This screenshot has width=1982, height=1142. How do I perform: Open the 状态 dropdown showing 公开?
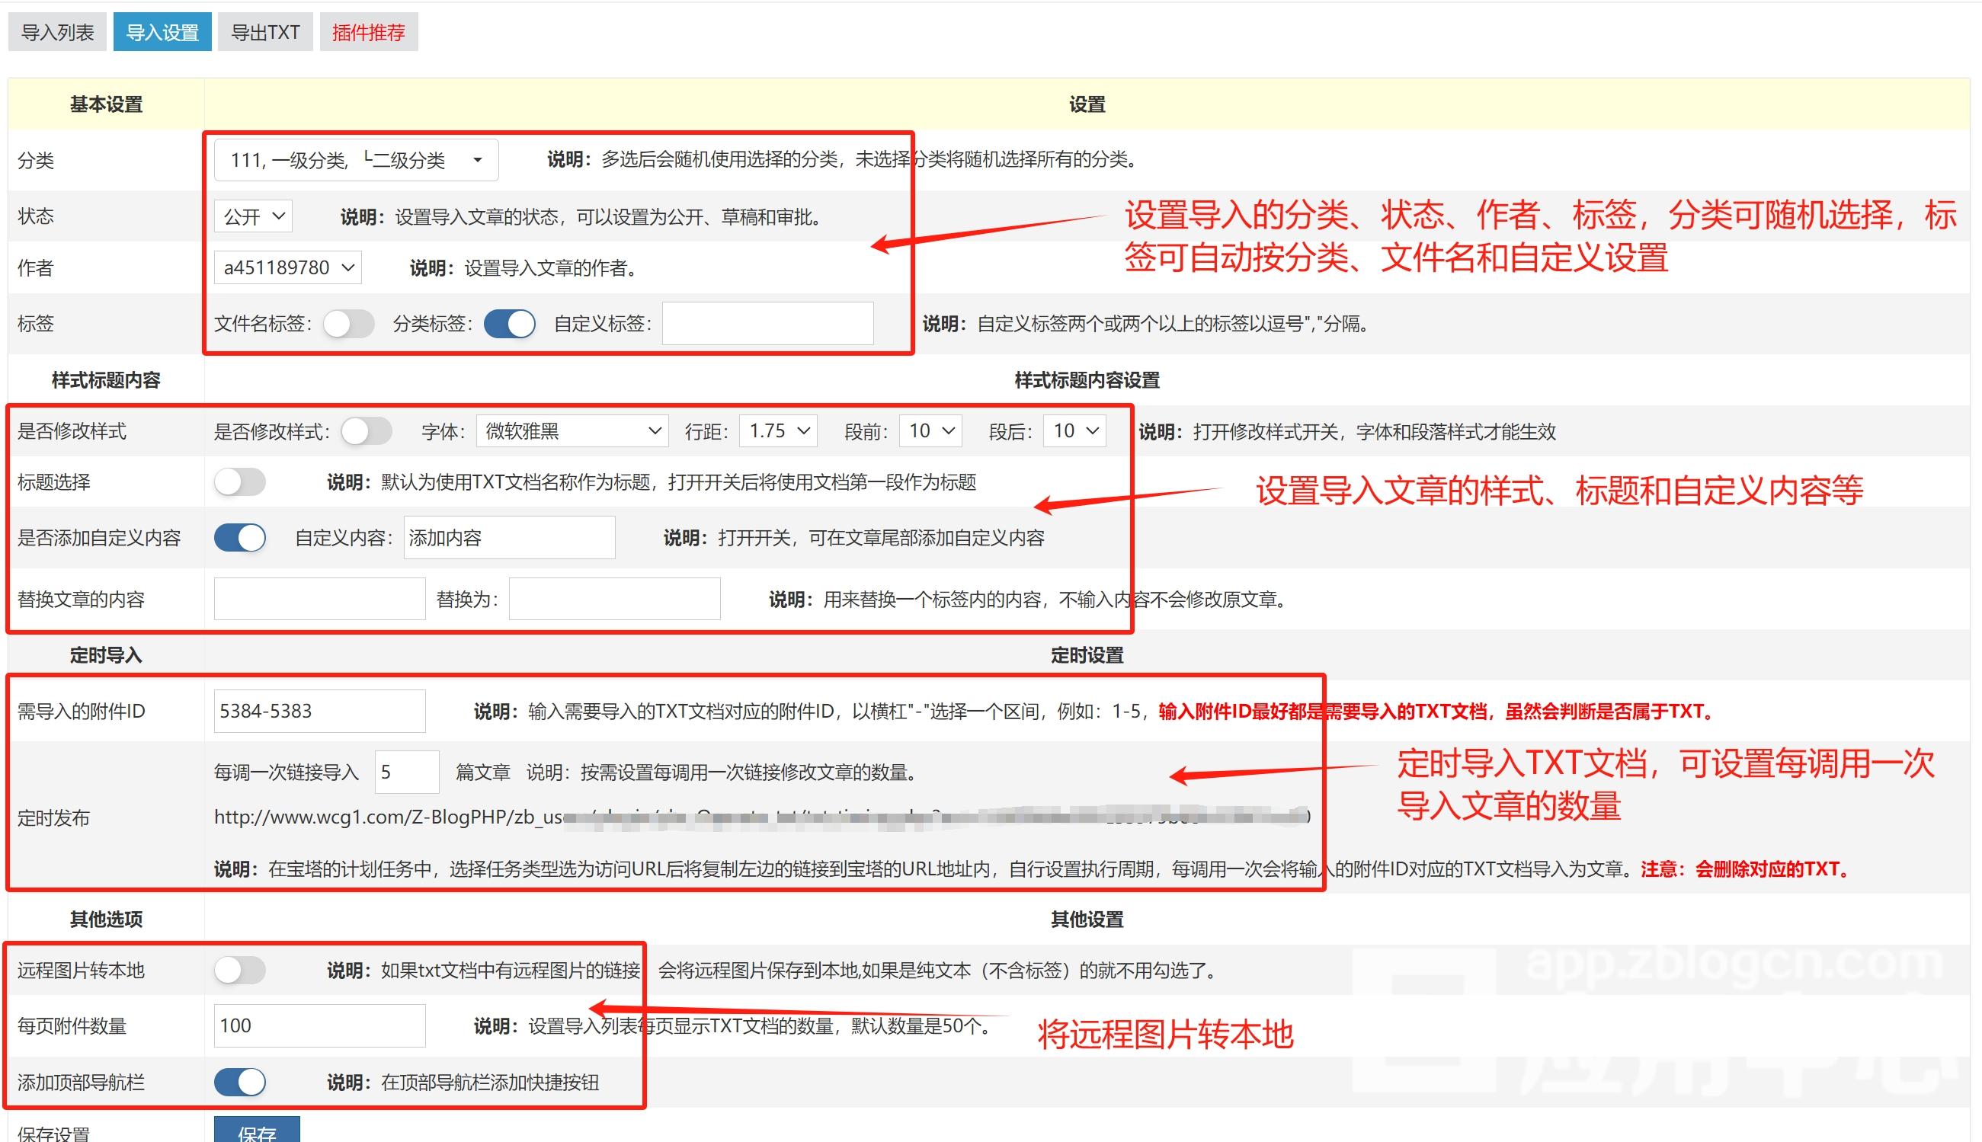click(252, 216)
